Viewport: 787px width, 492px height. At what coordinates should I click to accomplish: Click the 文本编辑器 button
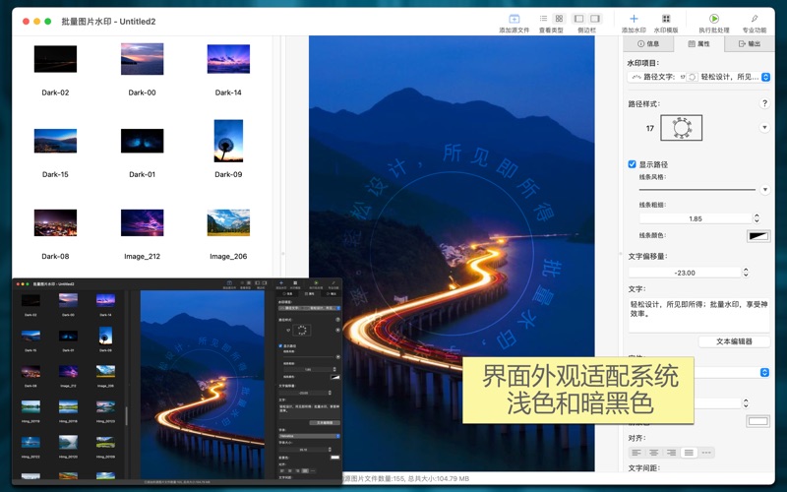pyautogui.click(x=734, y=341)
